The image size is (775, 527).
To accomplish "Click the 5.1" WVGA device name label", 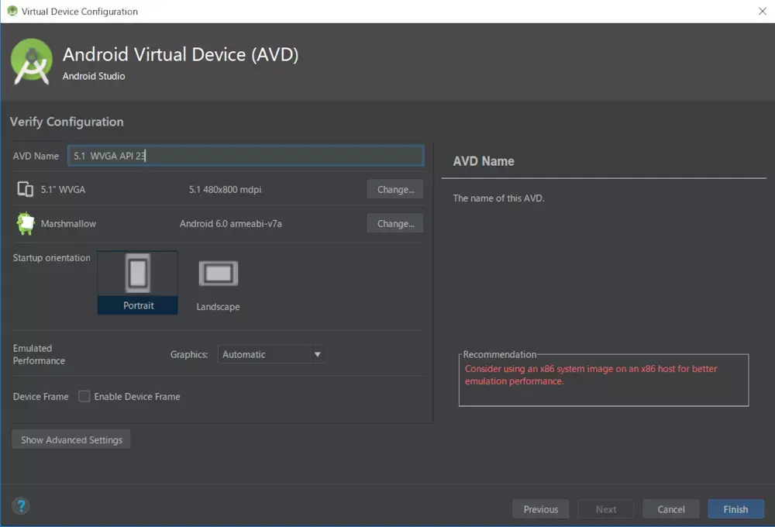I will [63, 190].
